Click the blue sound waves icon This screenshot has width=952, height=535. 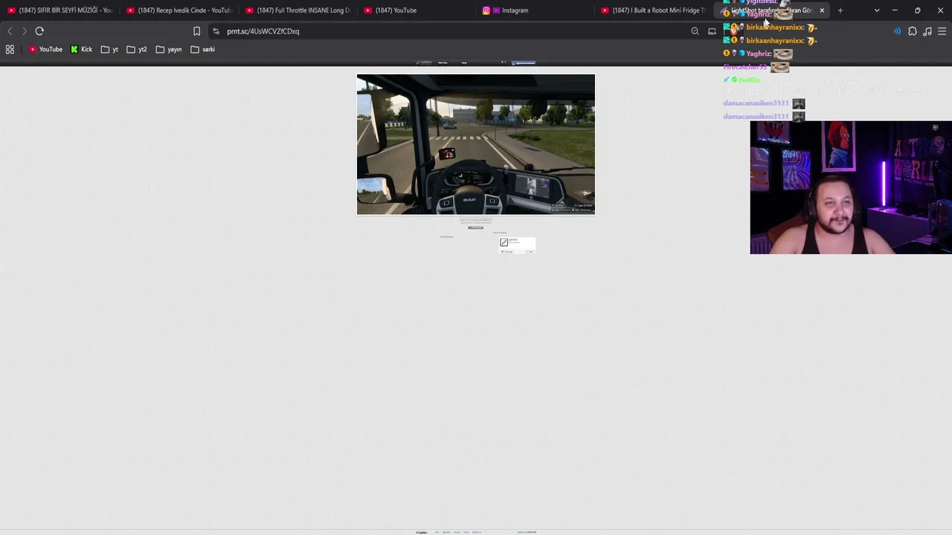[x=897, y=31]
